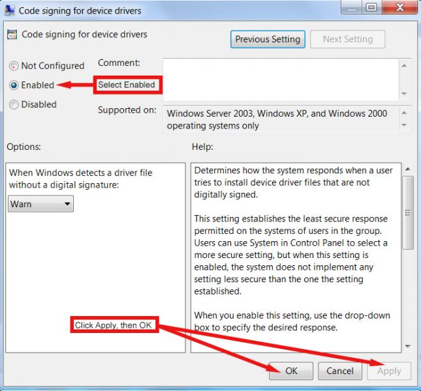
Task: Close the dialog with the red X
Action: tap(397, 8)
